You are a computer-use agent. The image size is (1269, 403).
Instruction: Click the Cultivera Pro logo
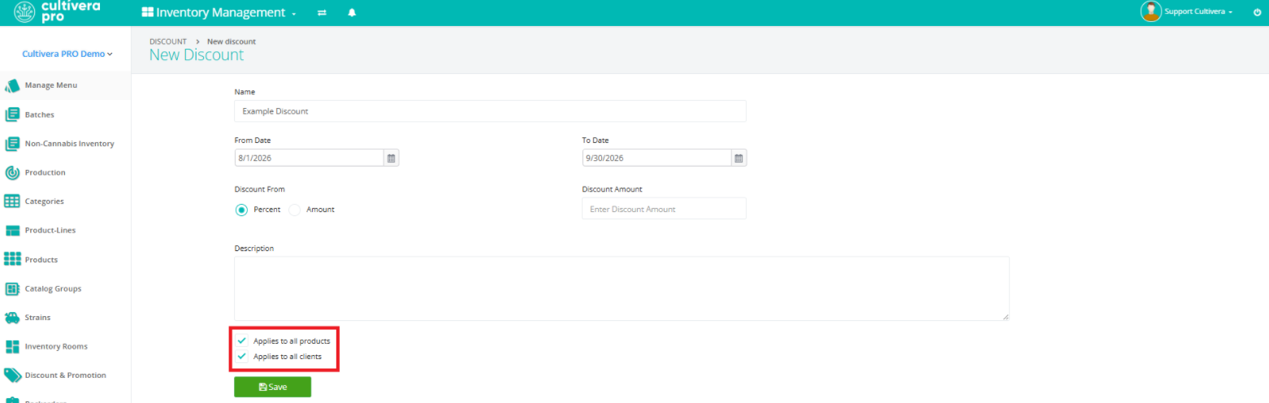tap(57, 11)
